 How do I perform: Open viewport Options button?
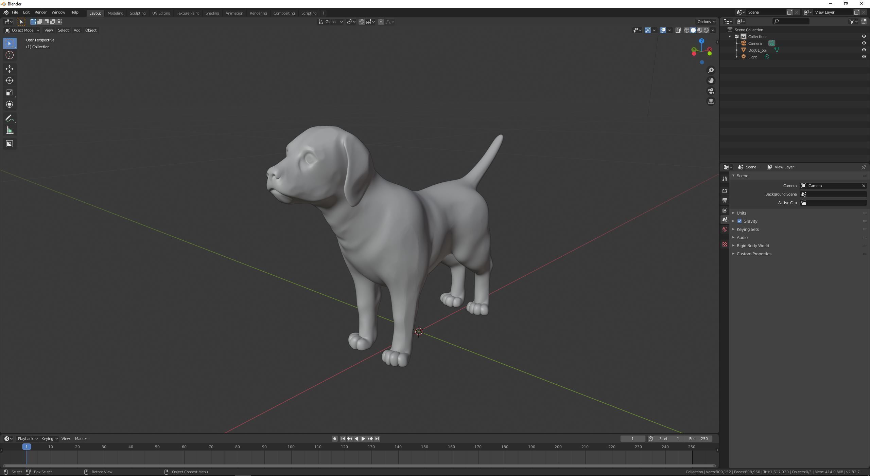[x=706, y=22]
